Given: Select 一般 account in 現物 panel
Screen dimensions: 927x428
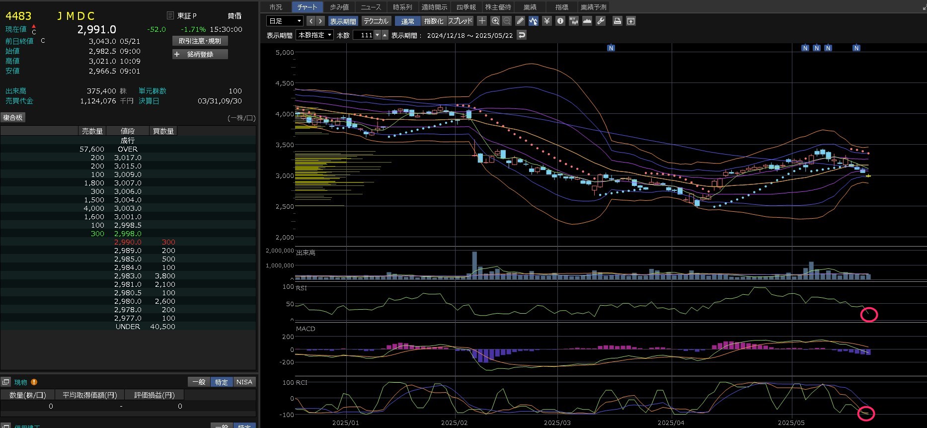Looking at the screenshot, I should click(x=199, y=382).
